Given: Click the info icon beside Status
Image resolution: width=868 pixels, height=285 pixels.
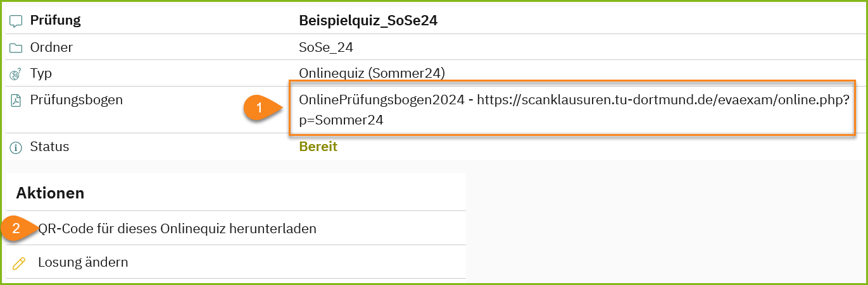Looking at the screenshot, I should (x=16, y=147).
